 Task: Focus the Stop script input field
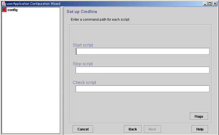pyautogui.click(x=142, y=70)
